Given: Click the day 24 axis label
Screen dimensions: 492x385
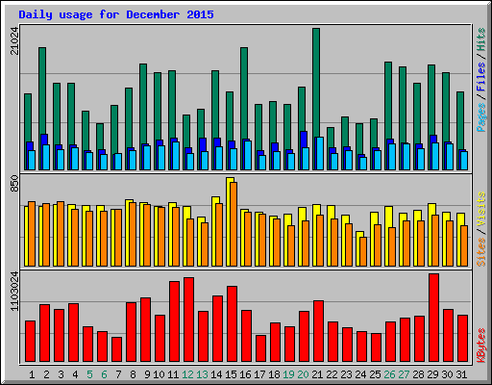Looking at the screenshot, I should point(360,374).
